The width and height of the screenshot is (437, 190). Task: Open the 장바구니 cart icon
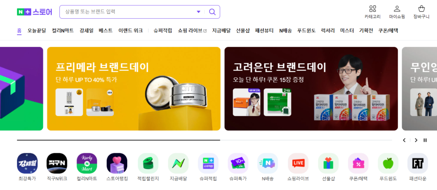pyautogui.click(x=422, y=9)
